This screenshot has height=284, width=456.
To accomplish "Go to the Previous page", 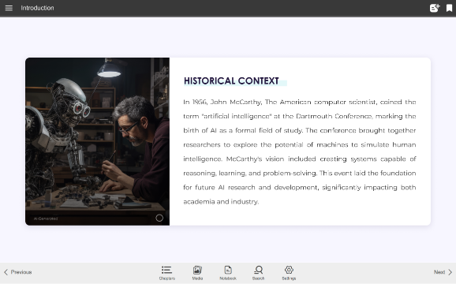I will (17, 272).
